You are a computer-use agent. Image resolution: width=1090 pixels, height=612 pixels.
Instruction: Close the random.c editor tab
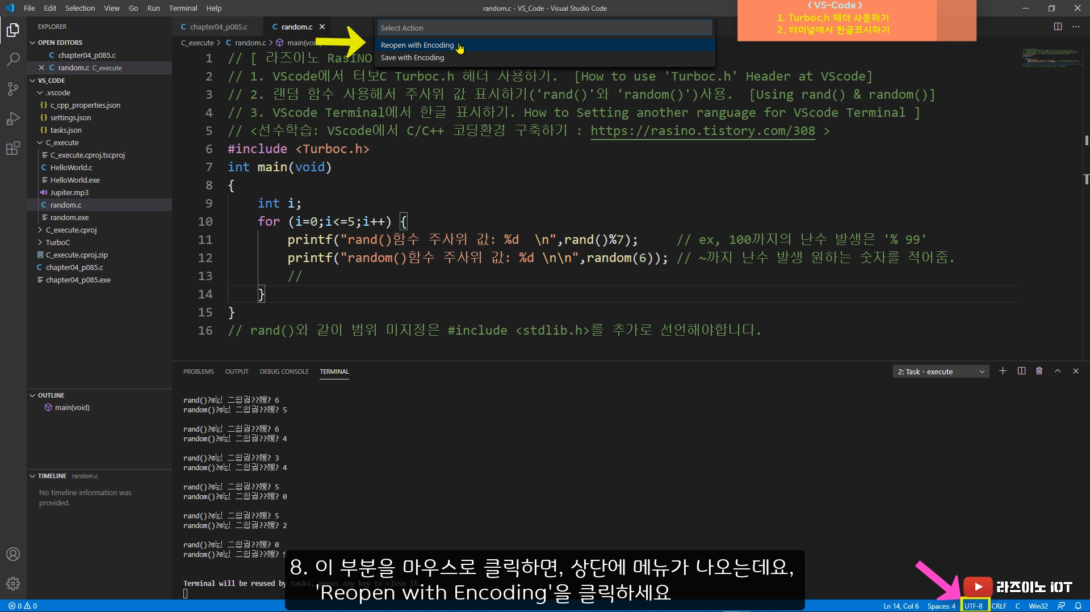coord(322,27)
